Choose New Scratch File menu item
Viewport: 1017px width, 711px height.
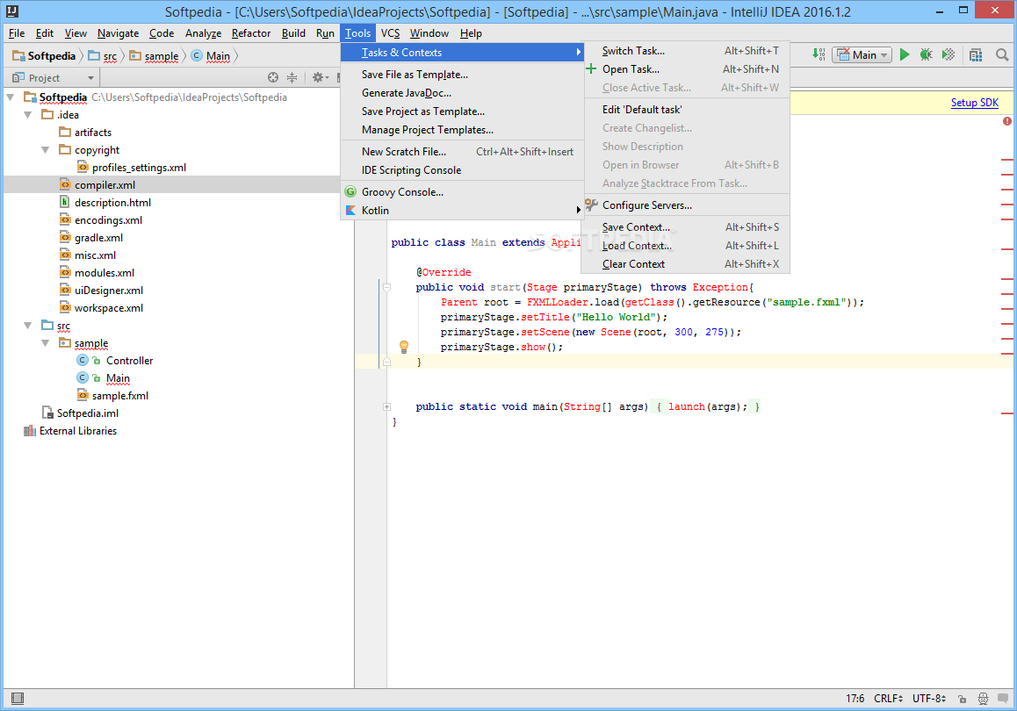(463, 152)
